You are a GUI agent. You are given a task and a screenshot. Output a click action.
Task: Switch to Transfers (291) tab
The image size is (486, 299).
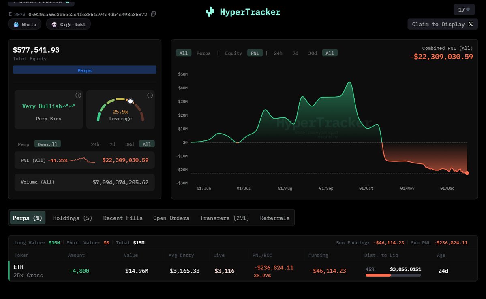(x=224, y=218)
